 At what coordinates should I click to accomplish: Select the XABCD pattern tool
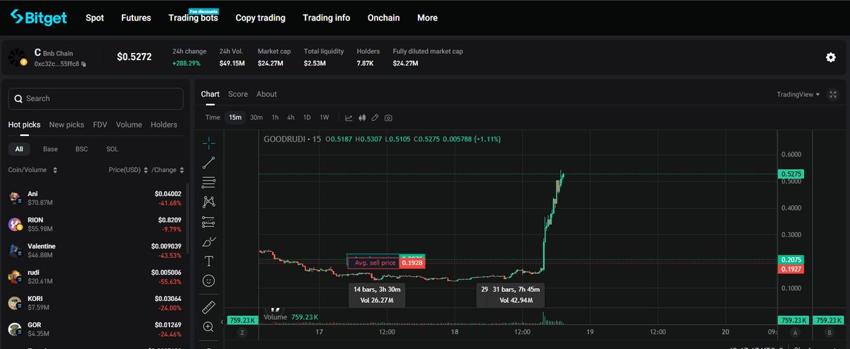click(x=209, y=202)
